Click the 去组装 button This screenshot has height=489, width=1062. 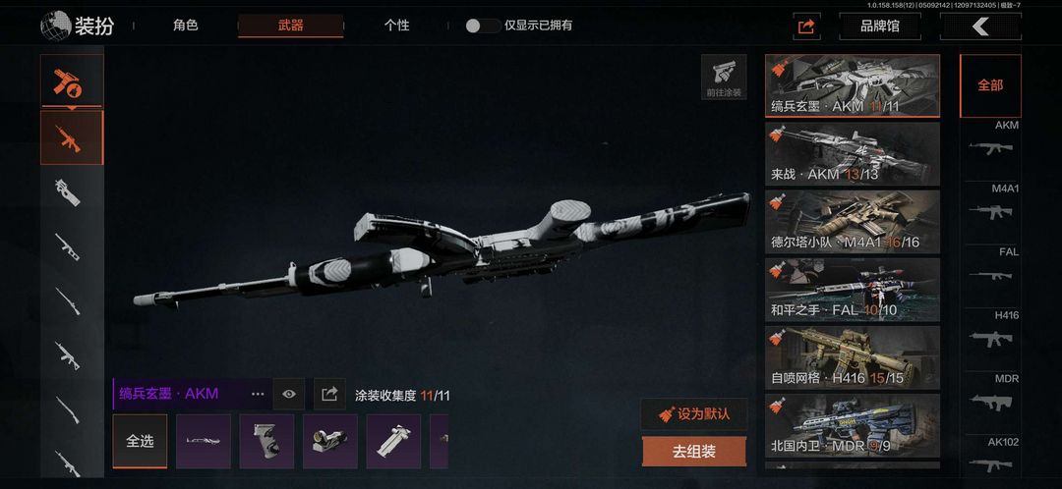(x=694, y=451)
